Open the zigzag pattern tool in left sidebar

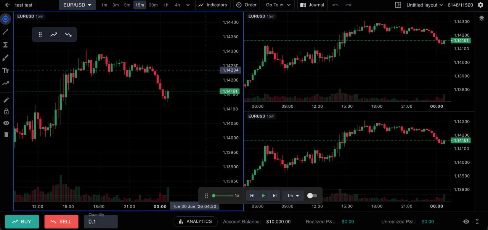coord(6,83)
